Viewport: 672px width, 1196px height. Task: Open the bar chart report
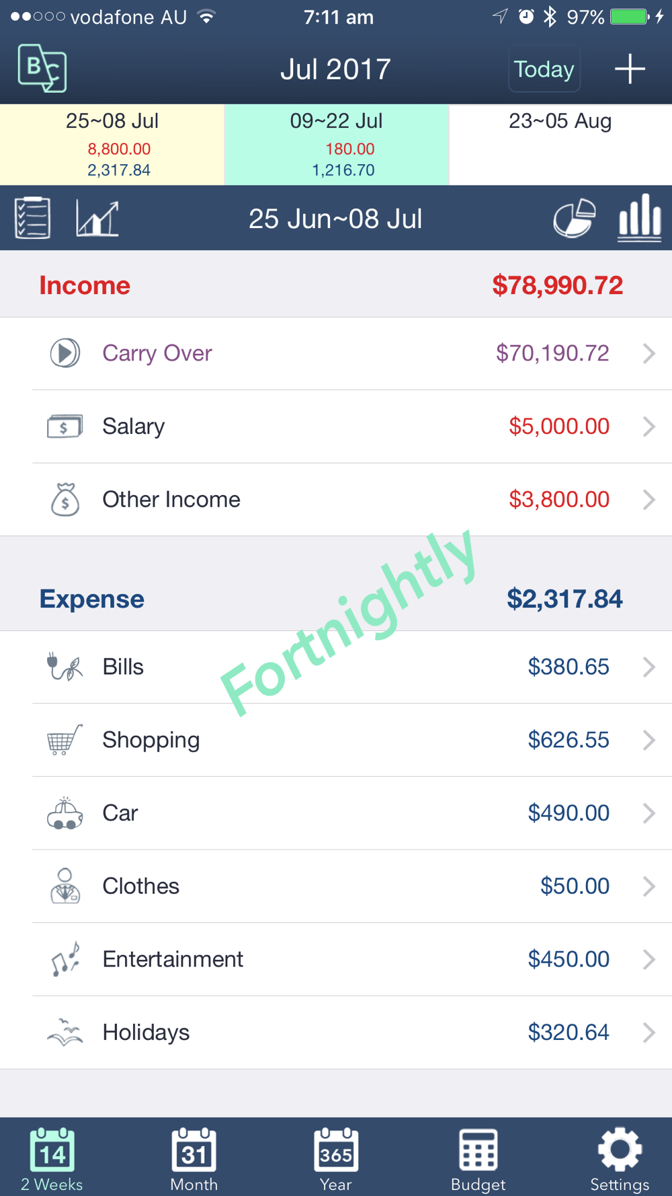pos(640,218)
